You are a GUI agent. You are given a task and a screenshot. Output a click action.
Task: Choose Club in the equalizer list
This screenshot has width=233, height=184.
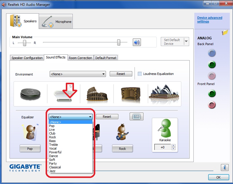coord(70,133)
